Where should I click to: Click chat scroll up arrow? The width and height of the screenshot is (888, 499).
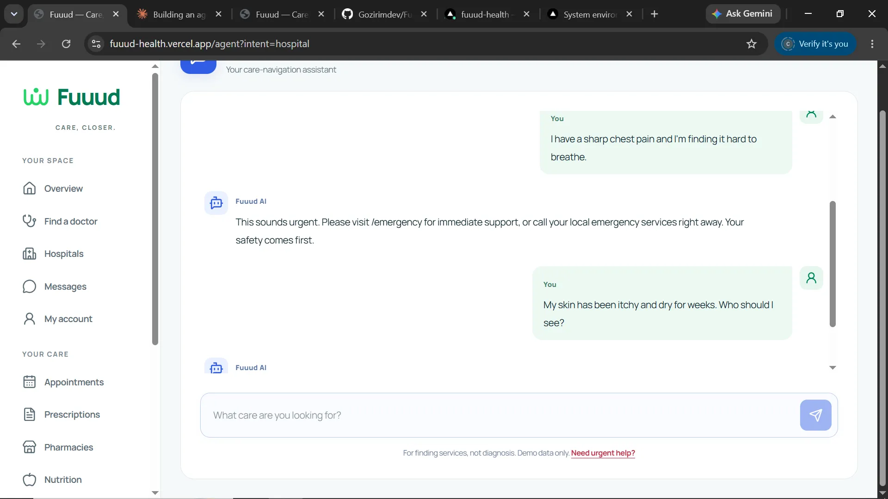832,117
